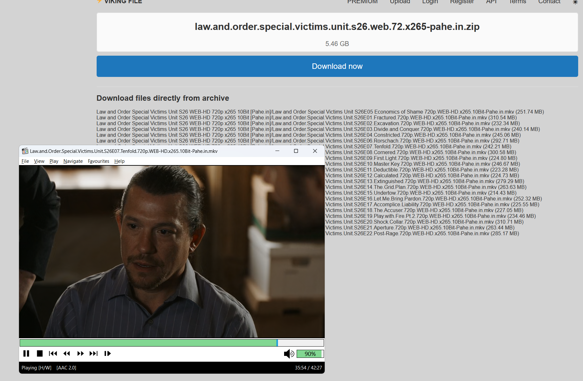Open the Terms link in the header

(517, 2)
